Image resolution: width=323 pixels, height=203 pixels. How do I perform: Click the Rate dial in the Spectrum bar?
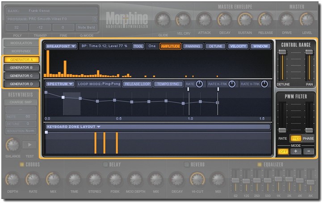point(199,84)
